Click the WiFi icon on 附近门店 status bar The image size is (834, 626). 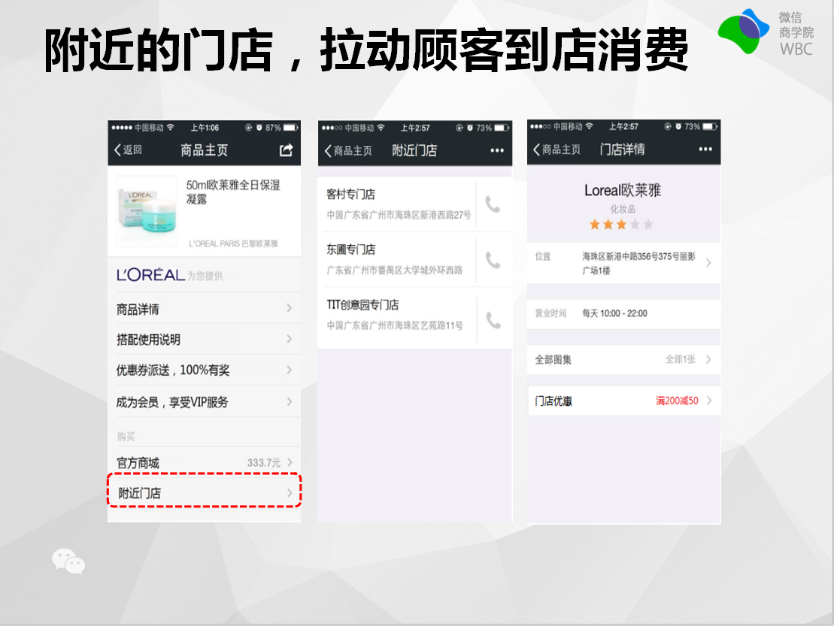coord(381,128)
